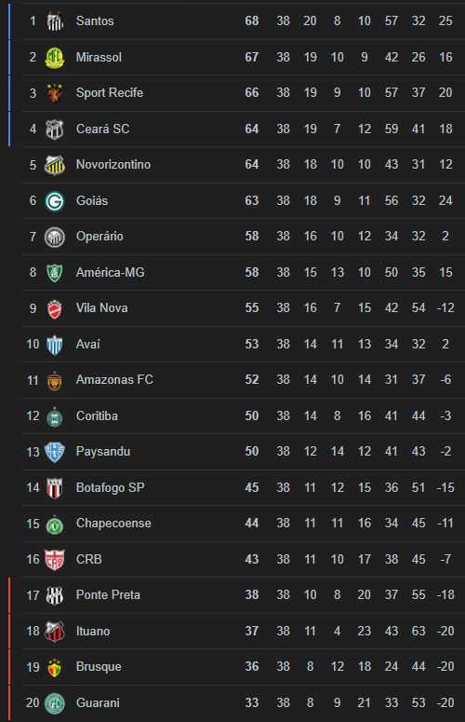Click the CRB red crest icon
Screen dimensions: 465x722
pos(55,560)
